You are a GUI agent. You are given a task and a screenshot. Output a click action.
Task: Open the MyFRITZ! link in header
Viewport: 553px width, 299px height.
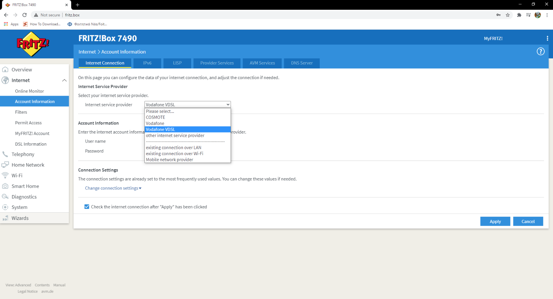(x=493, y=39)
